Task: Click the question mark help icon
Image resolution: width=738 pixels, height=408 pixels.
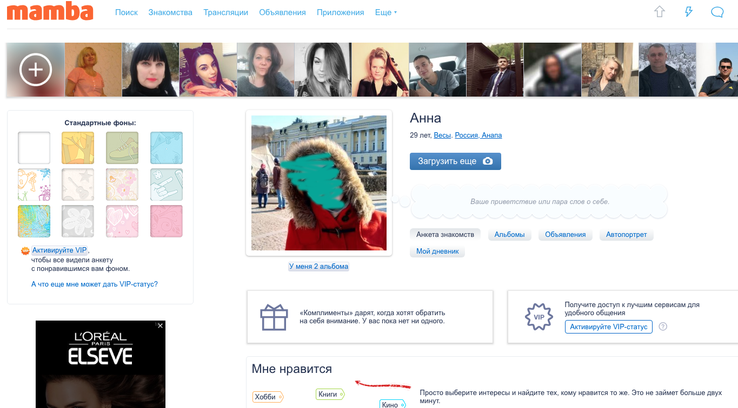Action: tap(663, 327)
